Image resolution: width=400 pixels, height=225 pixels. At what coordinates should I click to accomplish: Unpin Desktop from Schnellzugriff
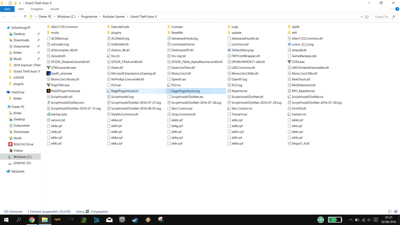(38, 34)
